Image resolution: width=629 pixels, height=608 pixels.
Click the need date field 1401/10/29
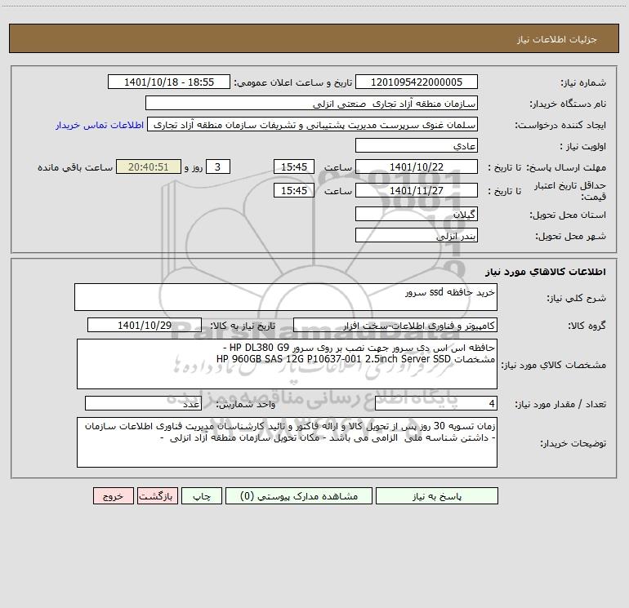pos(145,325)
